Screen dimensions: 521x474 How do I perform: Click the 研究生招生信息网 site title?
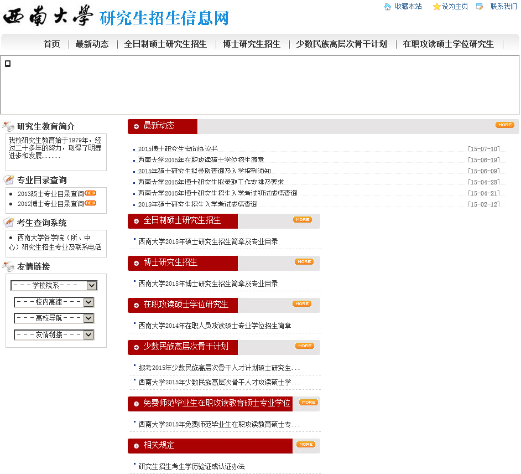coord(164,18)
